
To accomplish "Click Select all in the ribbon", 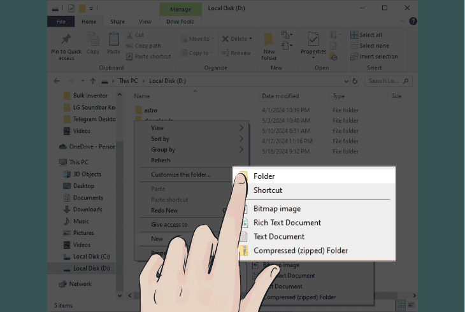I will pyautogui.click(x=366, y=35).
